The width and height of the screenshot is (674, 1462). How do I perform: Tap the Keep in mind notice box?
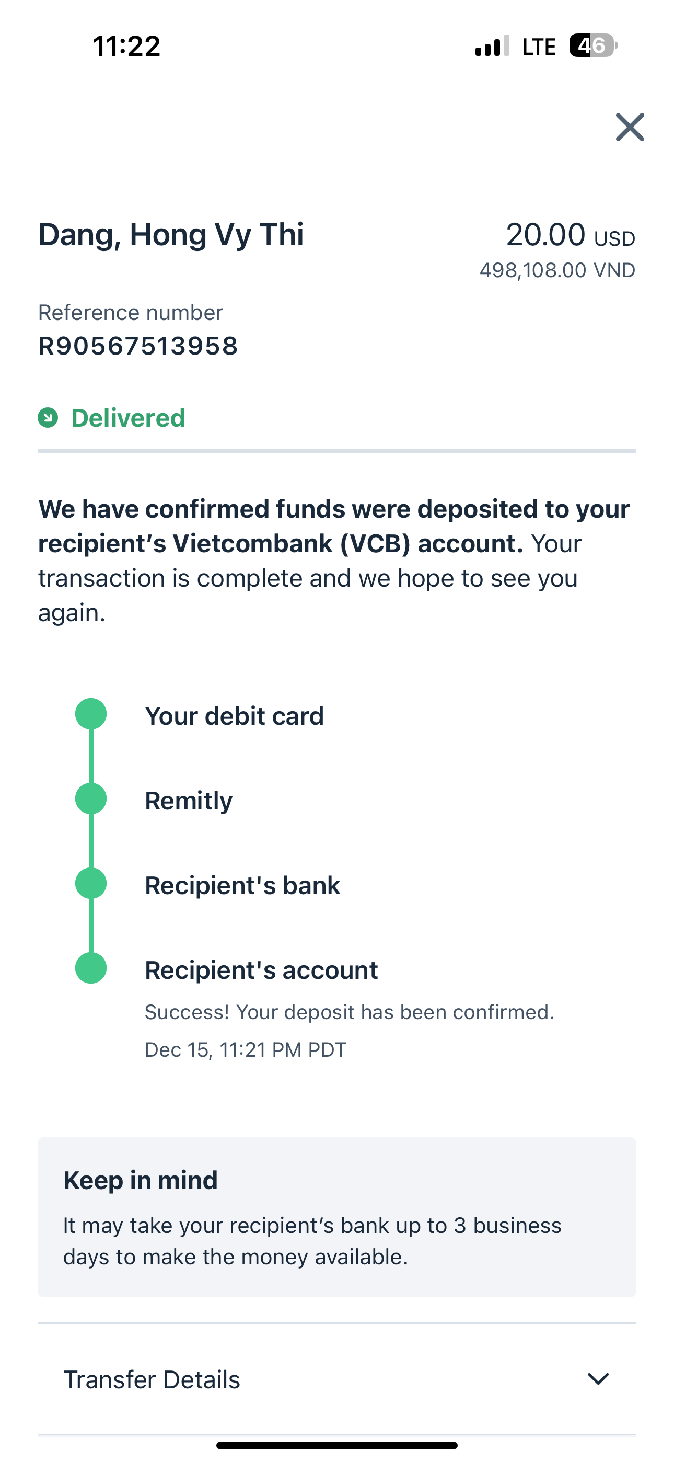point(337,1217)
